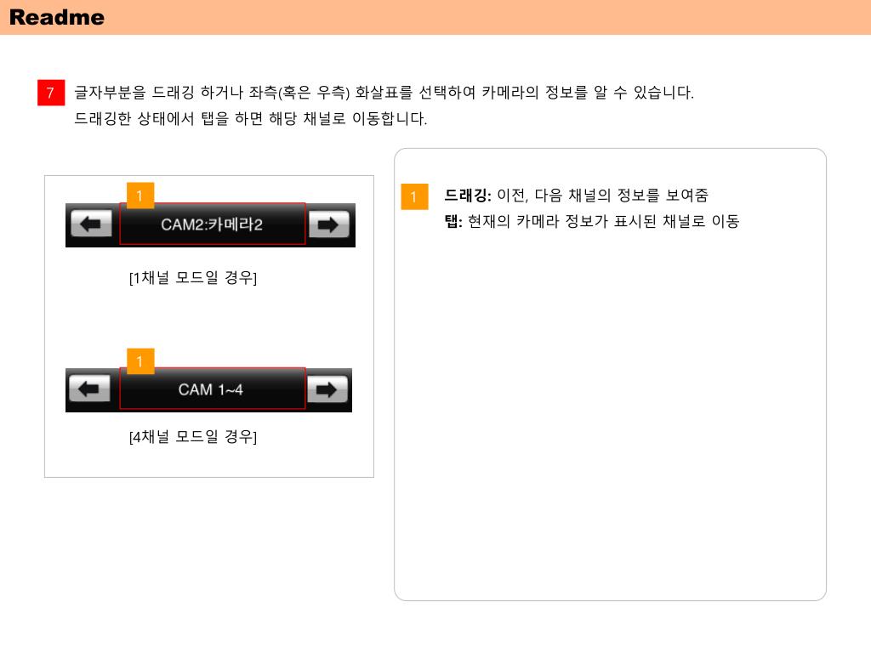Click the Readme heading text
Screen dimensions: 871x653
(57, 17)
